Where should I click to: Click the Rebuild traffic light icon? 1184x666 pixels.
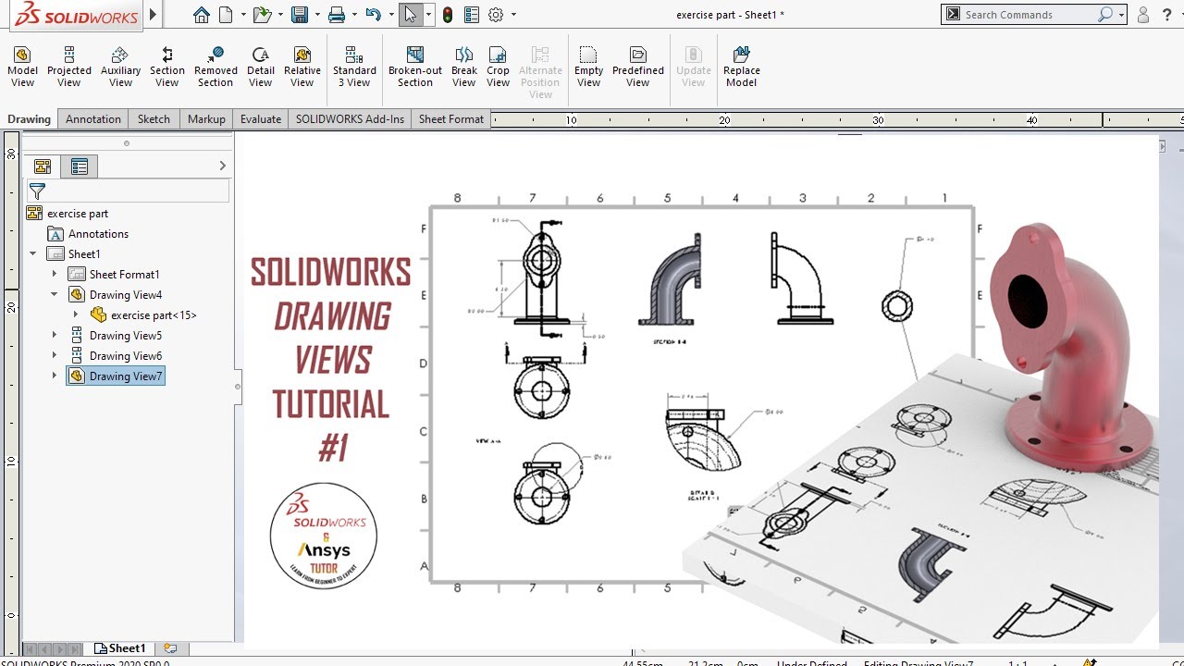448,15
